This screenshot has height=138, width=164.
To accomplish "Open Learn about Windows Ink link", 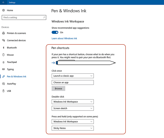I will (64, 38).
